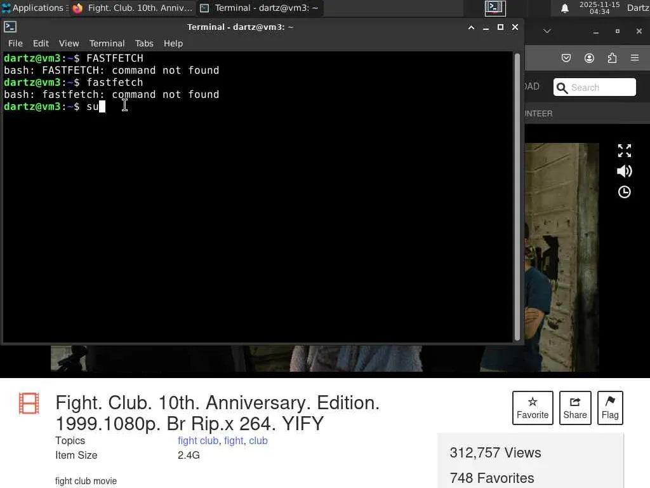Open the notification bell in the panel
Screen dimensions: 650x488
click(x=564, y=8)
